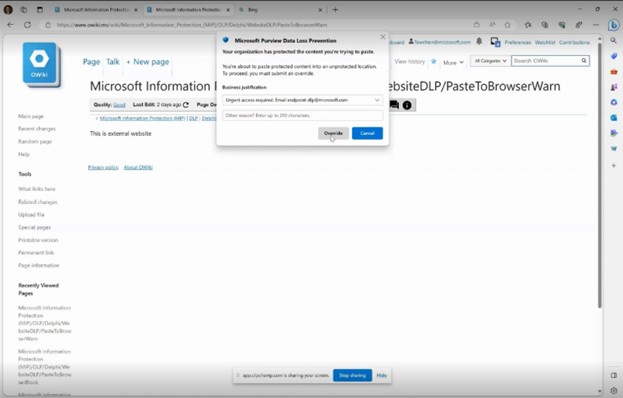Open the Preferences link
The image size is (623, 398).
(x=518, y=42)
